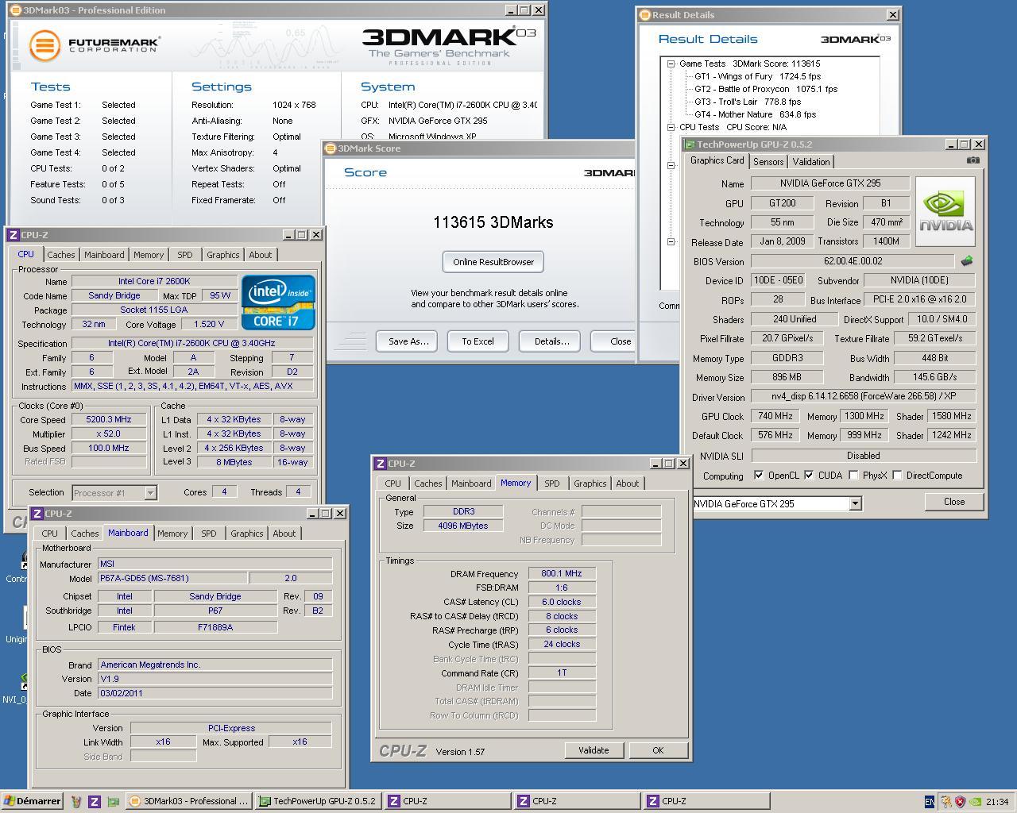Screen dimensions: 1017x813
Task: Switch to TechPowerUp GPU-Z via the taskbar button
Action: [x=318, y=801]
